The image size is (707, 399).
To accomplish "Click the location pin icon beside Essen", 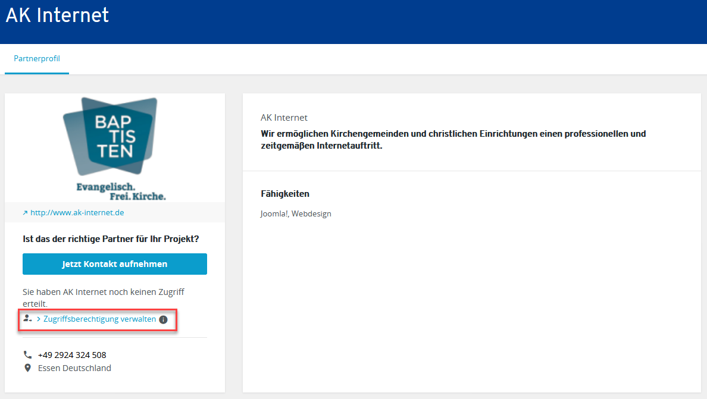I will coord(27,367).
